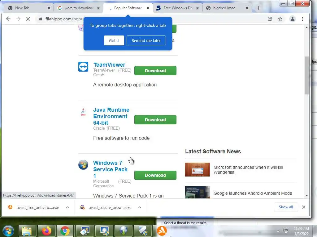Click the Windows 7 orb logo icon

pos(83,165)
